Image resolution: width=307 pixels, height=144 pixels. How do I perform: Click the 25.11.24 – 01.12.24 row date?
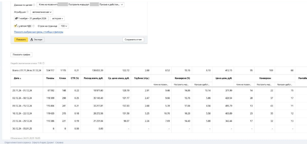click(x=23, y=90)
